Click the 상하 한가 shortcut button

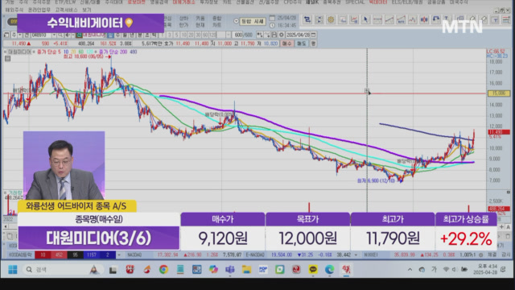pyautogui.click(x=183, y=22)
